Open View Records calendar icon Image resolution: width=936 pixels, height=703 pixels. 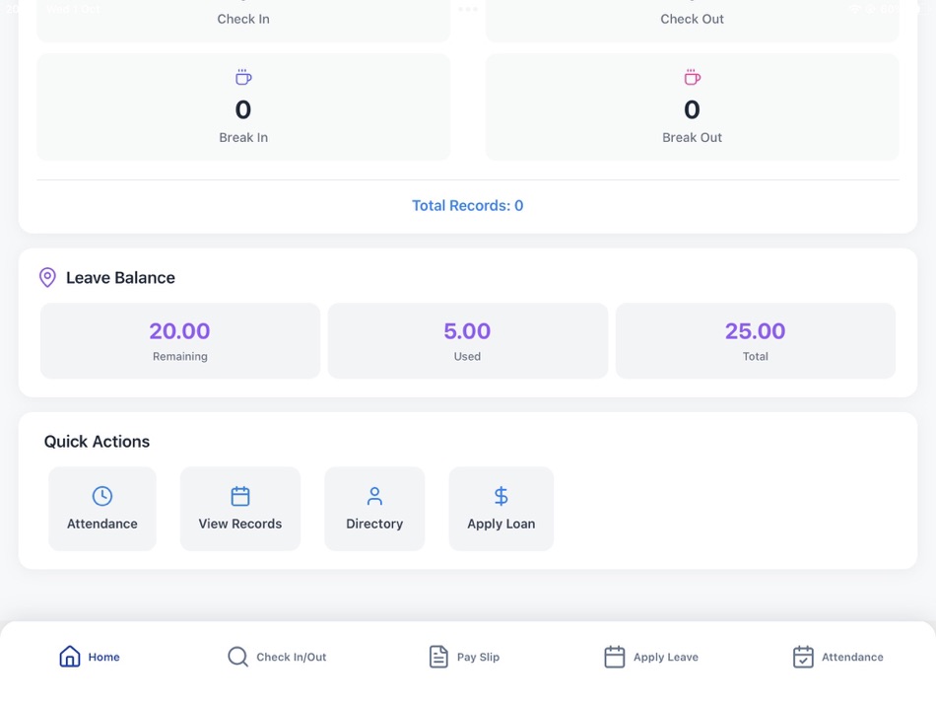click(239, 496)
